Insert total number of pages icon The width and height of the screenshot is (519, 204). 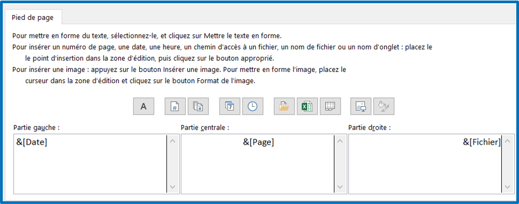pos(198,106)
